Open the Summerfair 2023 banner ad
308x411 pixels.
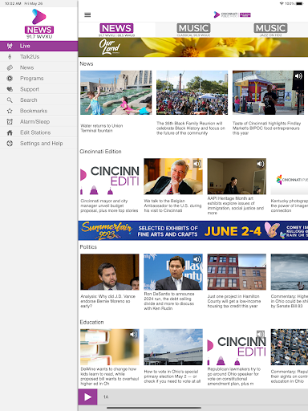pyautogui.click(x=193, y=230)
